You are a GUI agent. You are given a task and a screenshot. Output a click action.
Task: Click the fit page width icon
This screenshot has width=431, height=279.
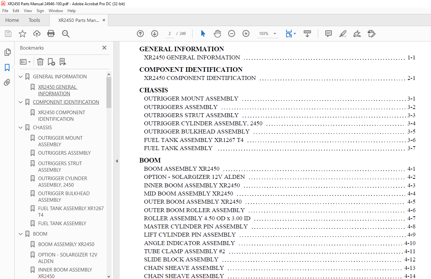(289, 34)
